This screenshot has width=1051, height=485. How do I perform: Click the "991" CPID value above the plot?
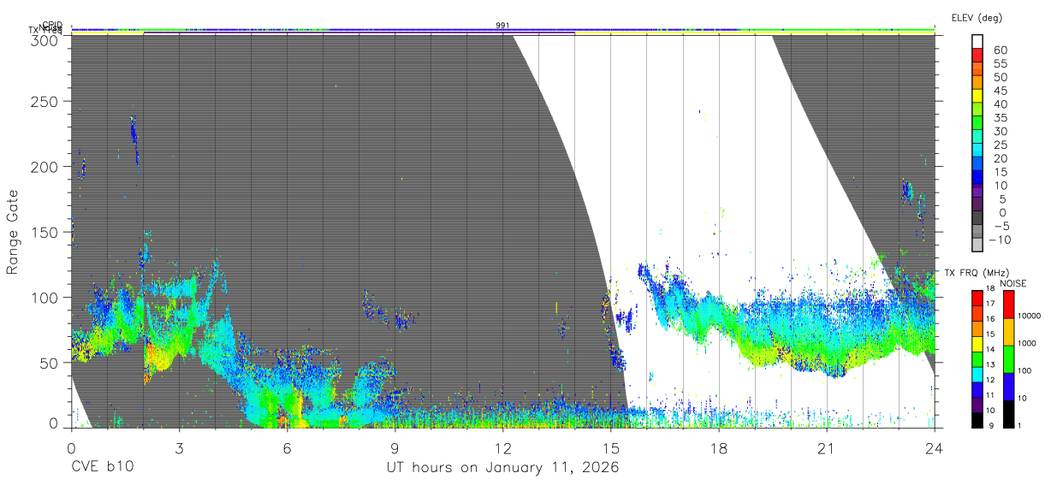(x=502, y=26)
